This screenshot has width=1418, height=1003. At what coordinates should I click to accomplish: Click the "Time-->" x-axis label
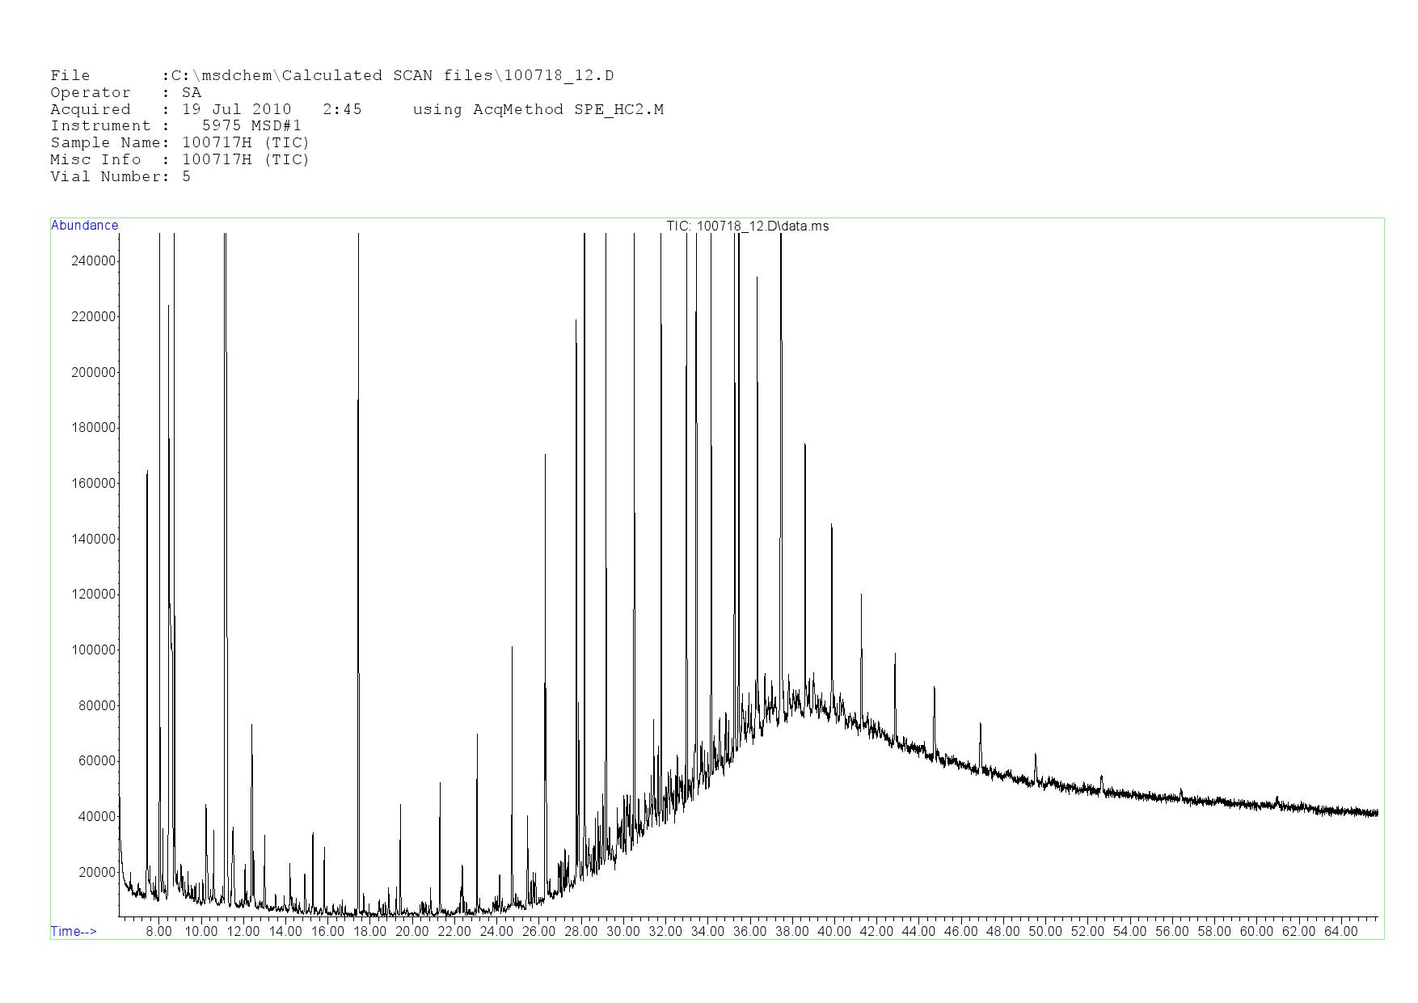(x=74, y=931)
